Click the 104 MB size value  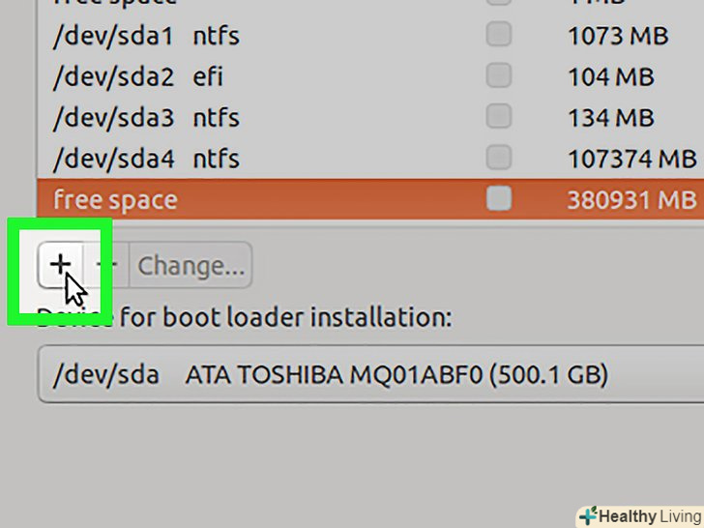pyautogui.click(x=610, y=76)
